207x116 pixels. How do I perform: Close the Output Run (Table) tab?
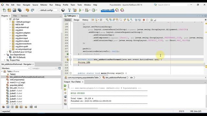[83, 82]
